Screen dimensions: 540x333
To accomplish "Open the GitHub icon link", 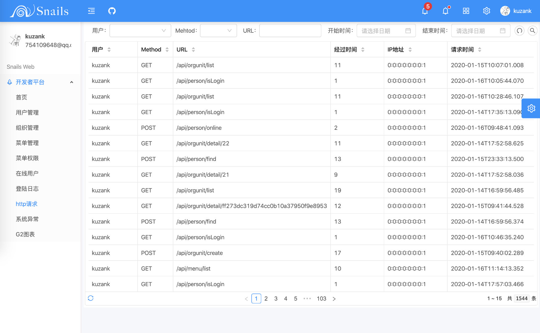I will (112, 11).
